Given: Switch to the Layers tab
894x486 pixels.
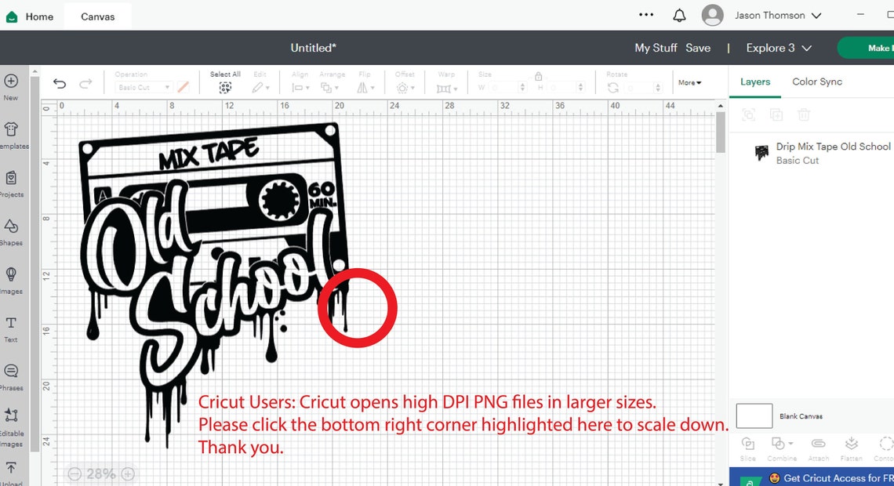Looking at the screenshot, I should click(x=755, y=82).
